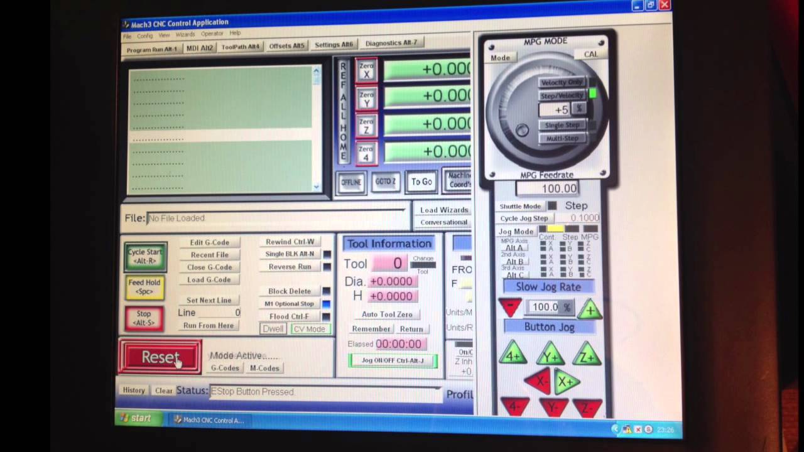The height and width of the screenshot is (452, 804).
Task: Click REF ALL HOME vertical button
Action: click(343, 112)
